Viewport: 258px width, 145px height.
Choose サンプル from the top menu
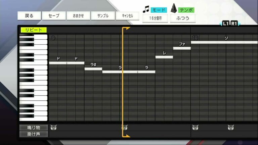tap(103, 16)
